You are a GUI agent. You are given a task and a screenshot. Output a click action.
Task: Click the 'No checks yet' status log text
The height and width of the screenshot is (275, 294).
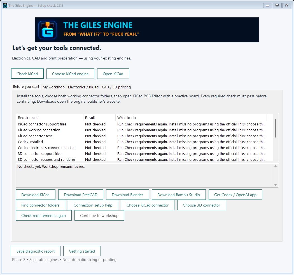[x=51, y=166]
